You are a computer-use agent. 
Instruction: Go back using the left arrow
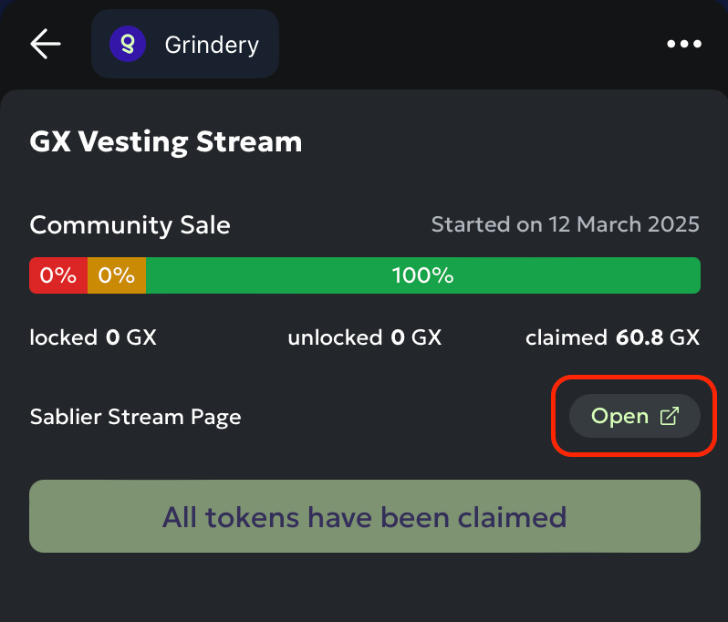[x=45, y=44]
